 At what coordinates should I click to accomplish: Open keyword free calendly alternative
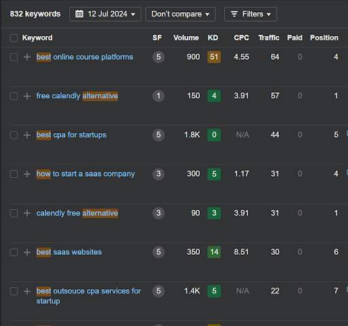point(77,96)
